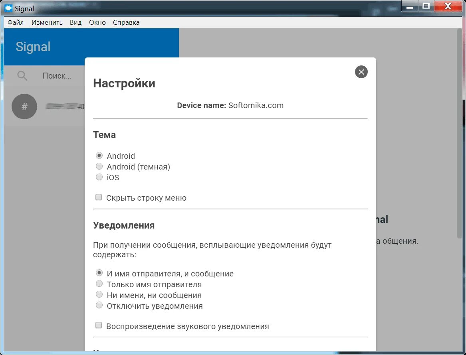This screenshot has width=466, height=355.
Task: Click the Уведомления section heading
Action: [x=124, y=225]
